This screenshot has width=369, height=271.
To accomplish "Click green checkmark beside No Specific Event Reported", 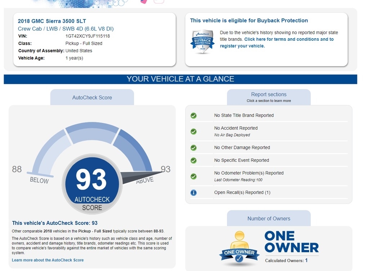I will tap(194, 160).
